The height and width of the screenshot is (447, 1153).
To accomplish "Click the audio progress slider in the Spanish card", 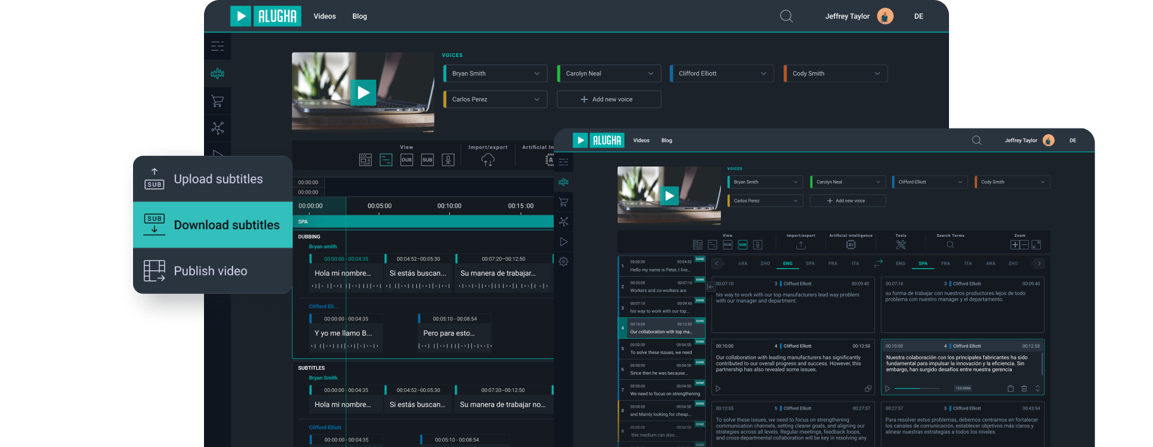I will (915, 388).
